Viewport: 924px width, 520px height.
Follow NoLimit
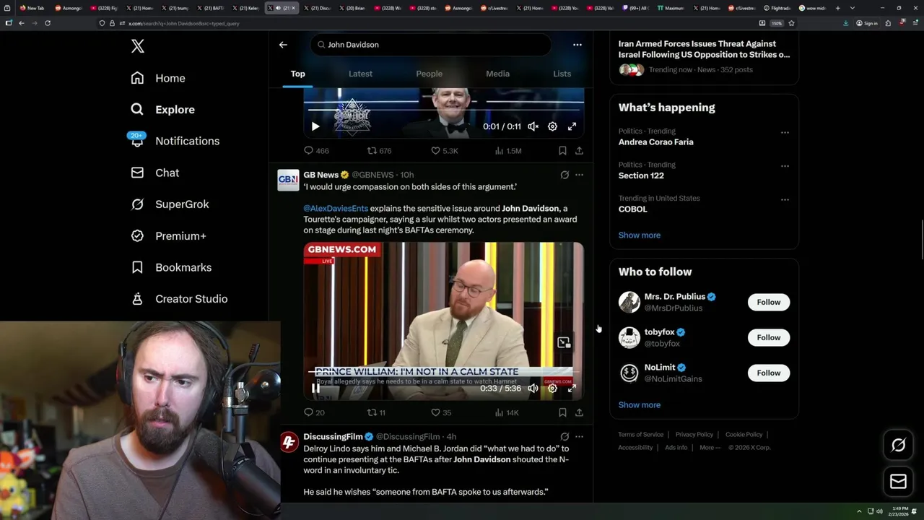(768, 373)
